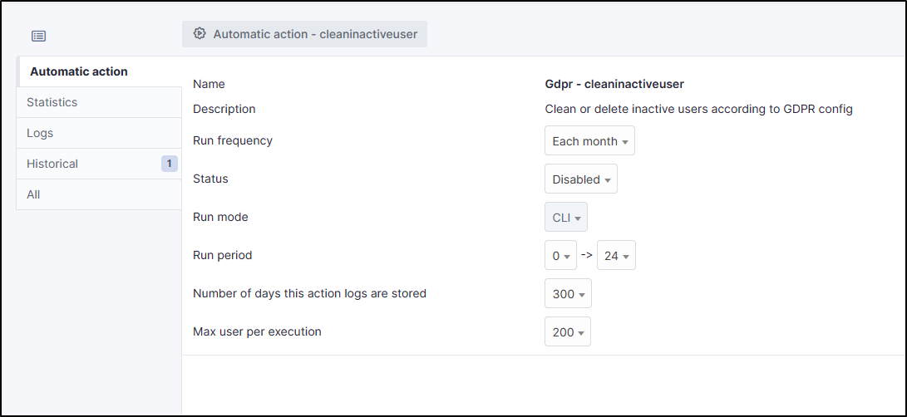Open the Statistics sidebar tab

coord(52,102)
